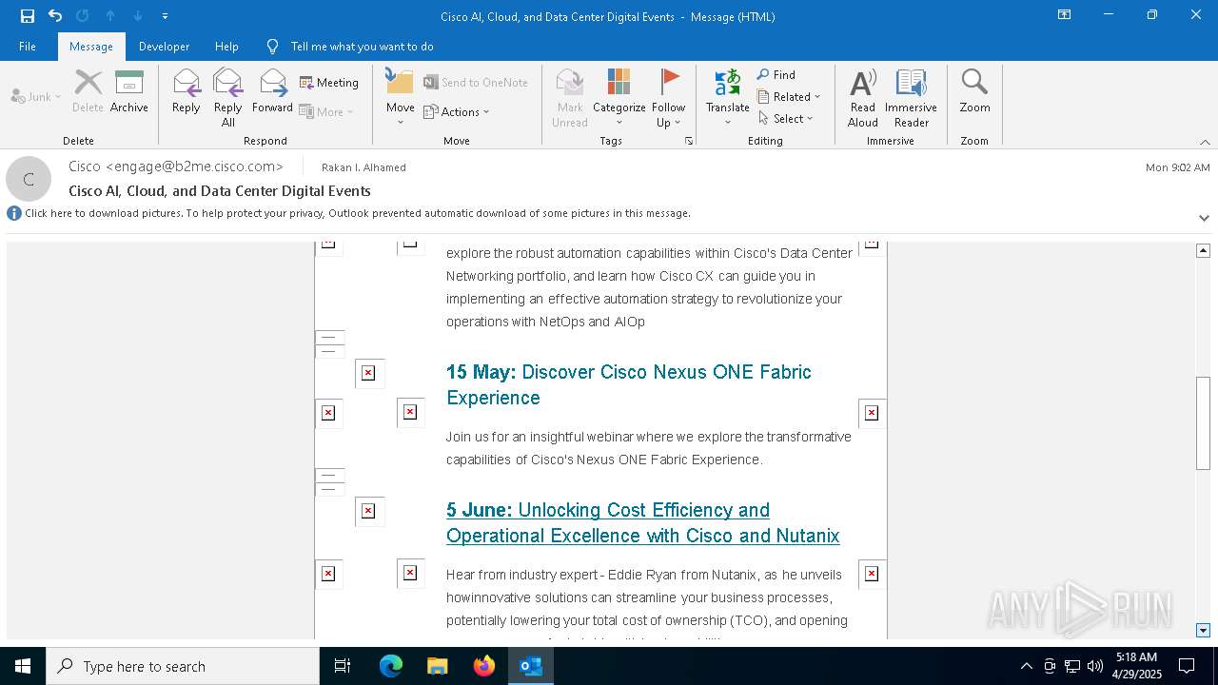The height and width of the screenshot is (685, 1218).
Task: Open the Help tab
Action: click(x=226, y=47)
